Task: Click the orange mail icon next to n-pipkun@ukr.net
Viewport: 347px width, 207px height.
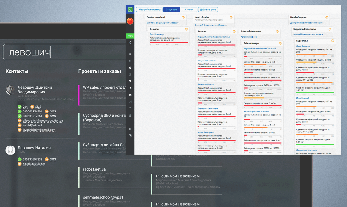Action: (20, 164)
